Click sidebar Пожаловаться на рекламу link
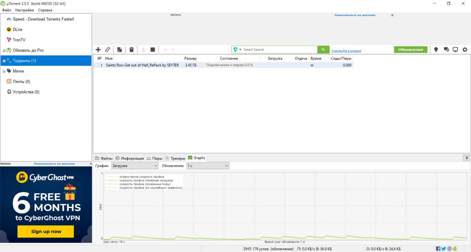 coord(54,163)
